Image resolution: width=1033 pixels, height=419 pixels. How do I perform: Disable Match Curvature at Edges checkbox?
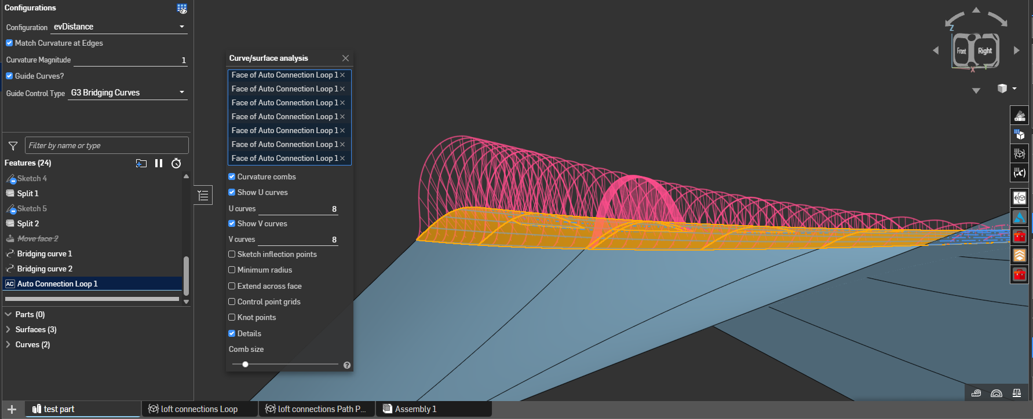coord(9,43)
